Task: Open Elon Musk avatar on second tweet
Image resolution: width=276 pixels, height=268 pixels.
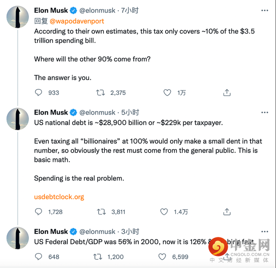Action: [18, 119]
